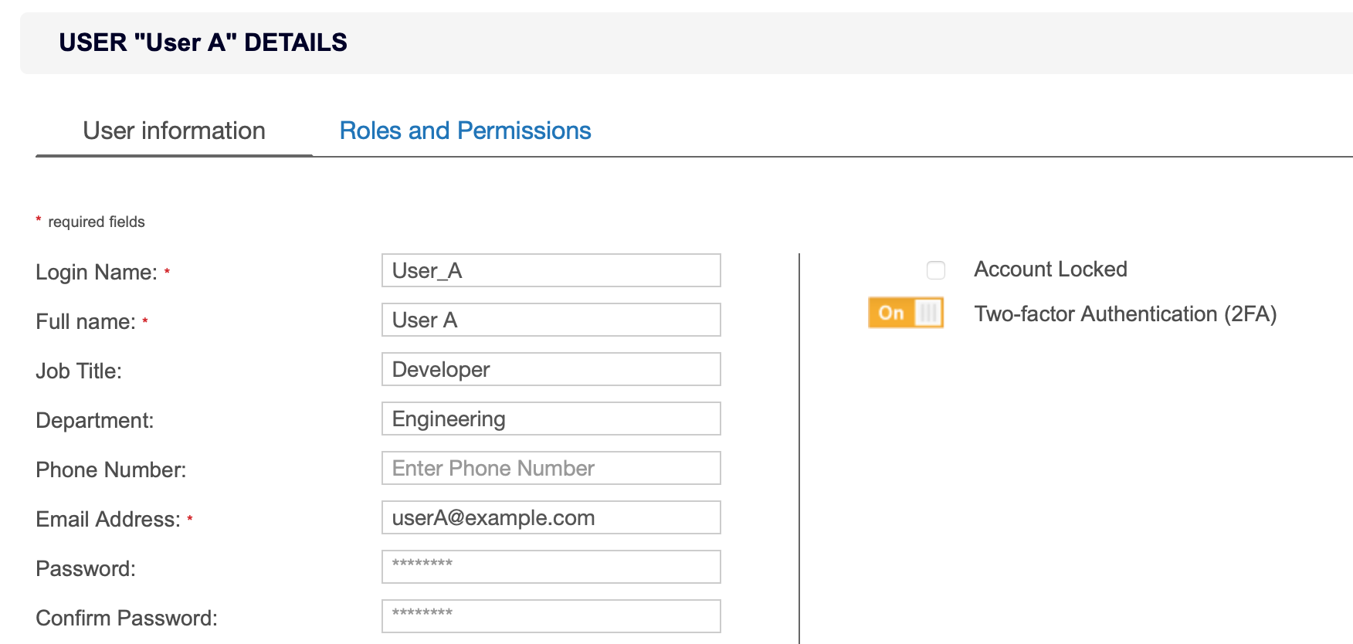
Task: Click into the Confirm Password box
Action: pos(551,617)
